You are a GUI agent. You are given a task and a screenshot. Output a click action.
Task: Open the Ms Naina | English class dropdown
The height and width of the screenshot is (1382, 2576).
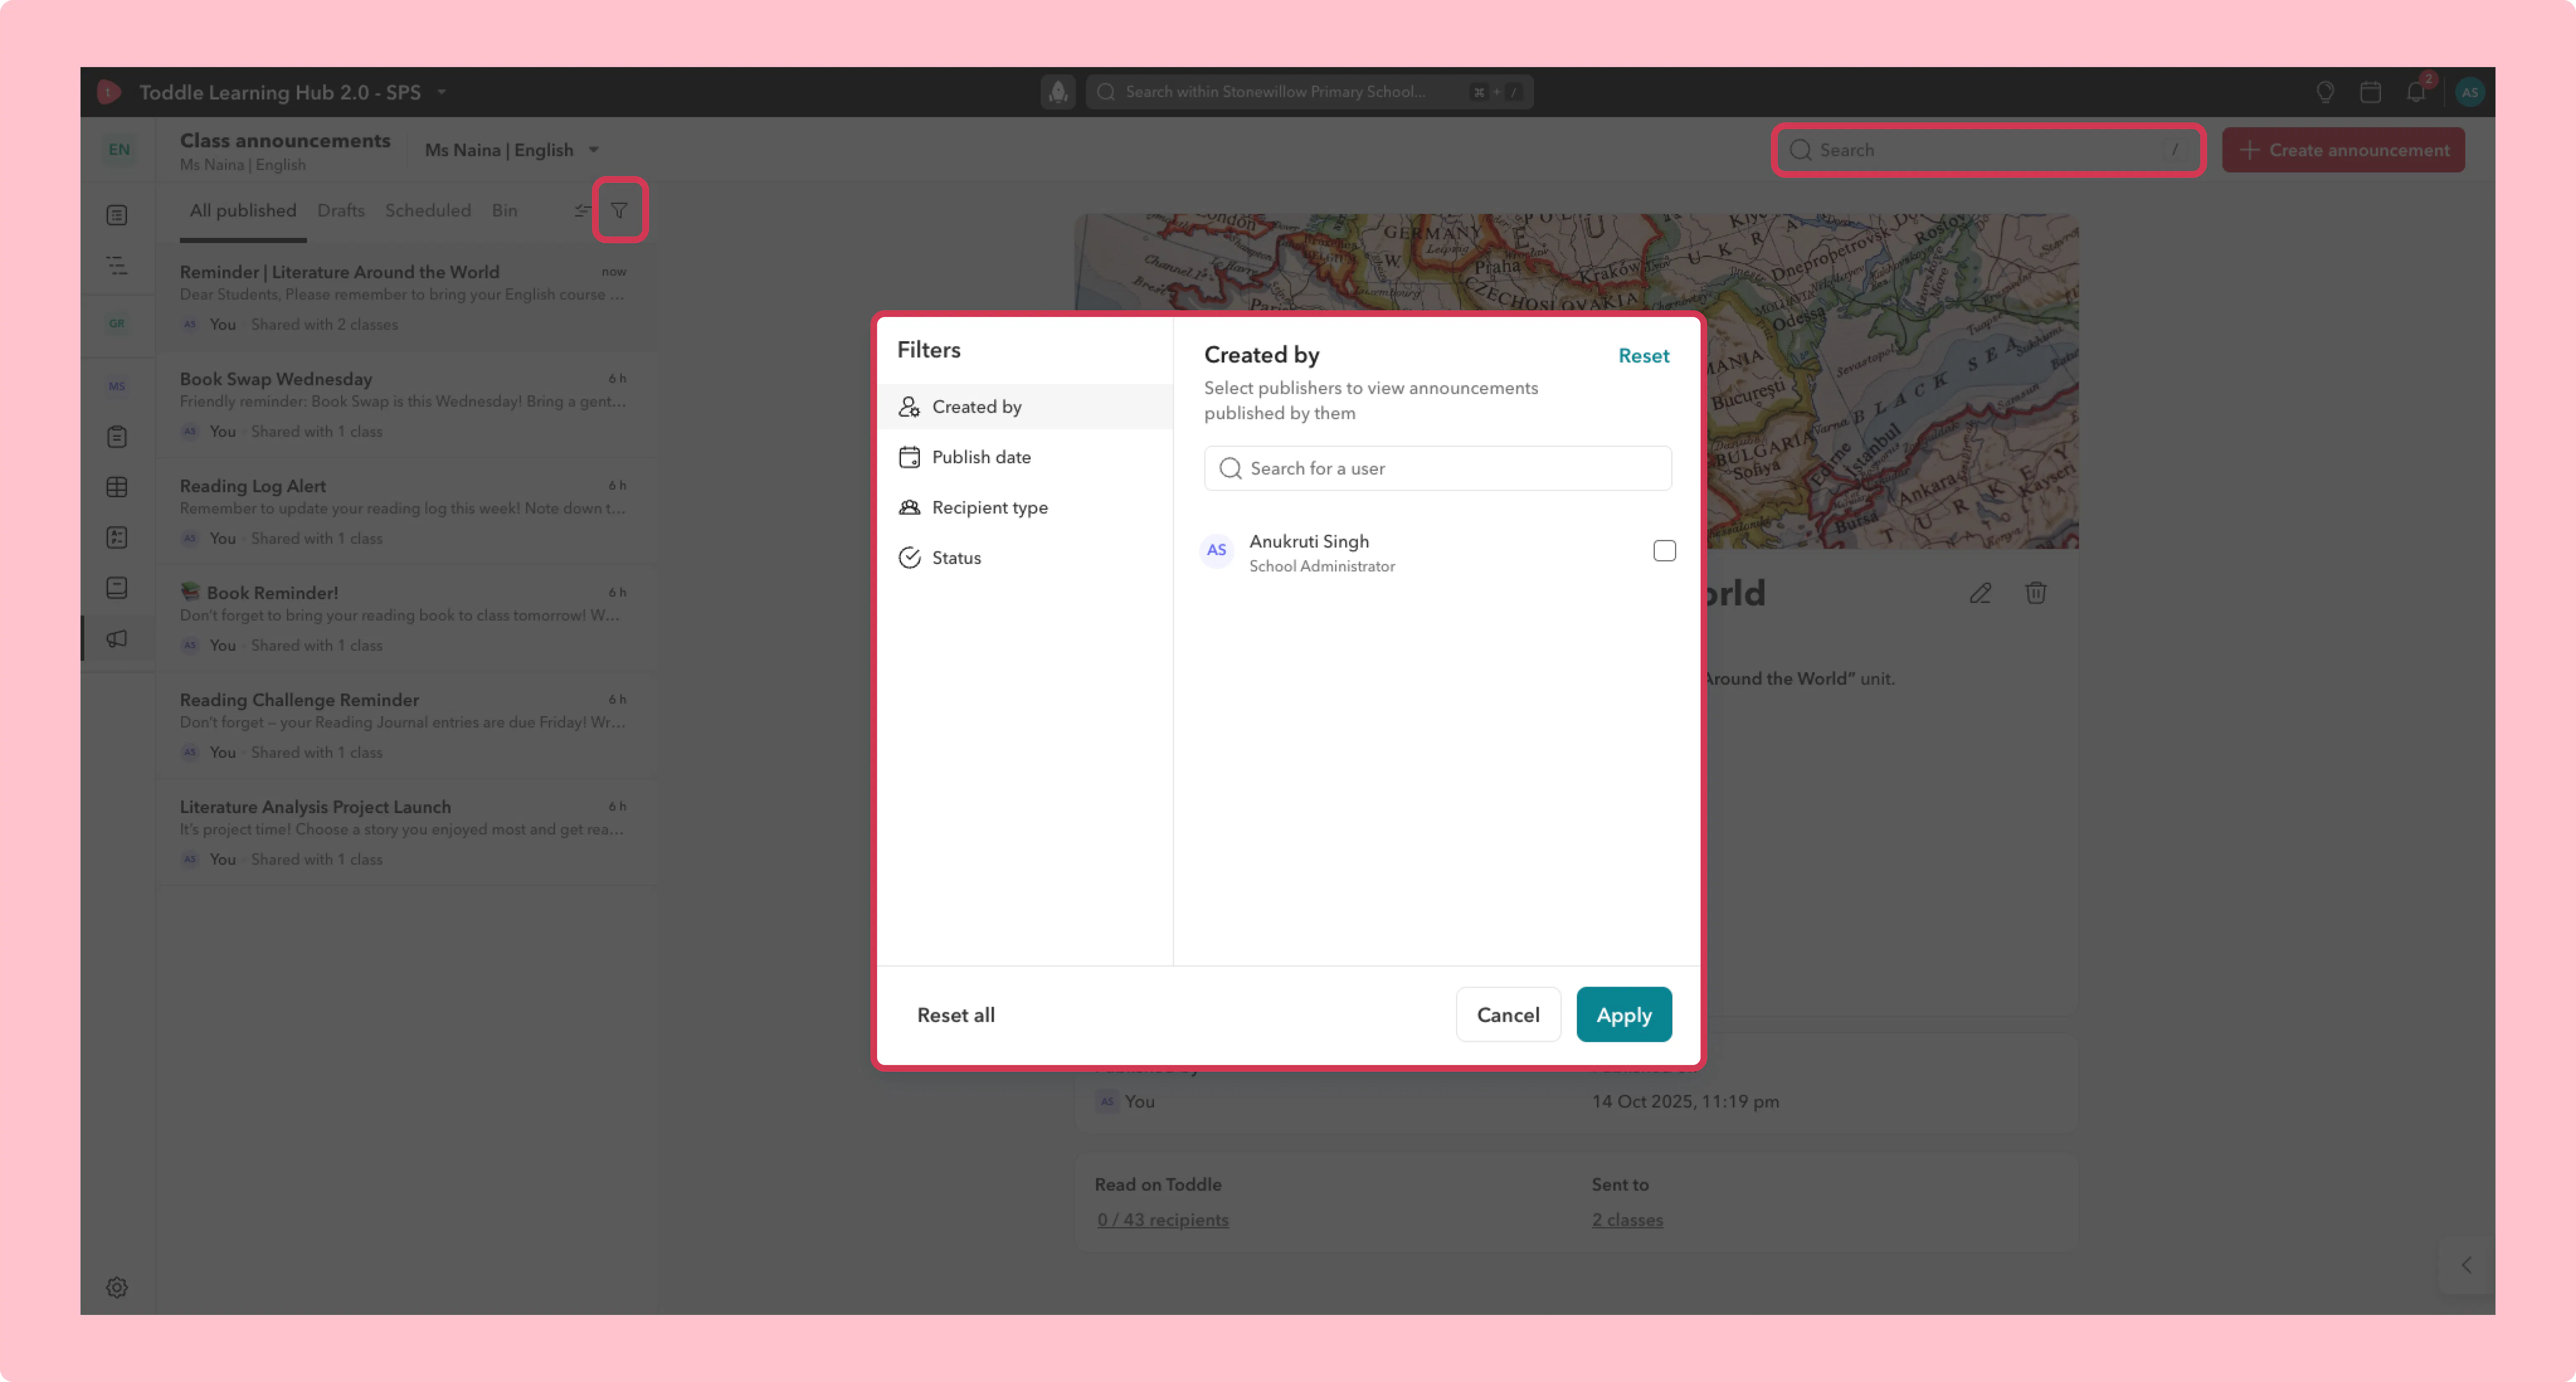point(512,150)
